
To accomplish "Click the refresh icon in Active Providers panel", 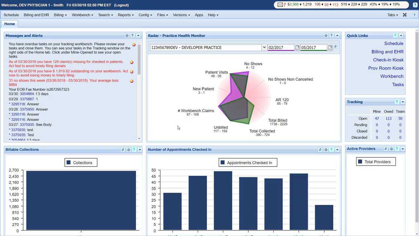I will pyautogui.click(x=386, y=149).
